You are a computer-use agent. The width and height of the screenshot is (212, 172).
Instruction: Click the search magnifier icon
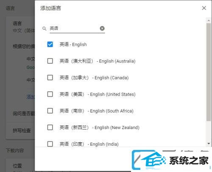coord(44,28)
